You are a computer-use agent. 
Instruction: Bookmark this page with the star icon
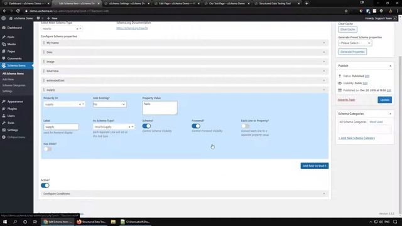coord(346,11)
